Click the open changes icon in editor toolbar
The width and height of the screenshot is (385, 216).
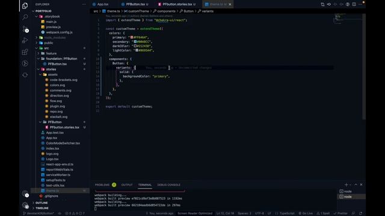coord(322,4)
